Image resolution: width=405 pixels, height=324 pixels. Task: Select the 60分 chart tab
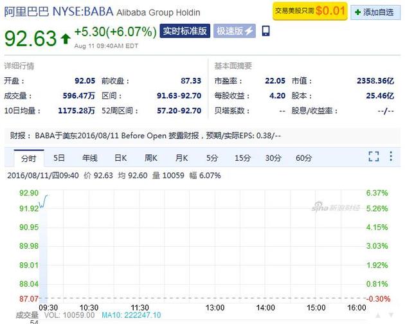click(x=303, y=157)
